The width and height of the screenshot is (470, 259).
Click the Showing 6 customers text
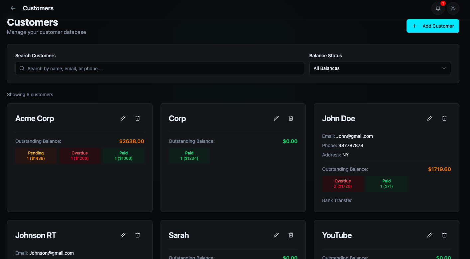[30, 95]
